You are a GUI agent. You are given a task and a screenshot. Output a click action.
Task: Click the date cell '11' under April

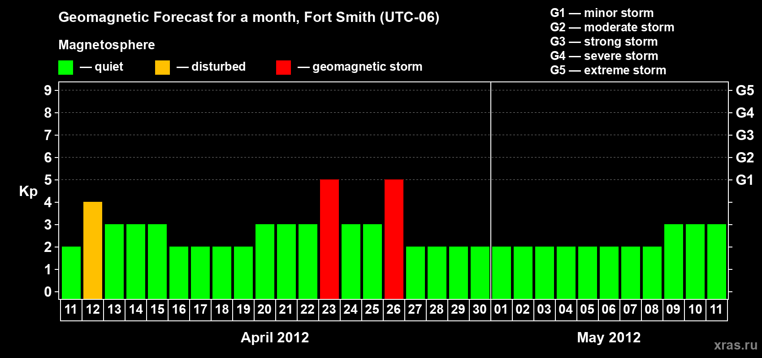pyautogui.click(x=71, y=310)
